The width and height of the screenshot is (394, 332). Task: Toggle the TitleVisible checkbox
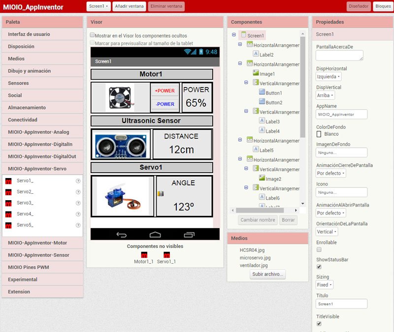(319, 324)
